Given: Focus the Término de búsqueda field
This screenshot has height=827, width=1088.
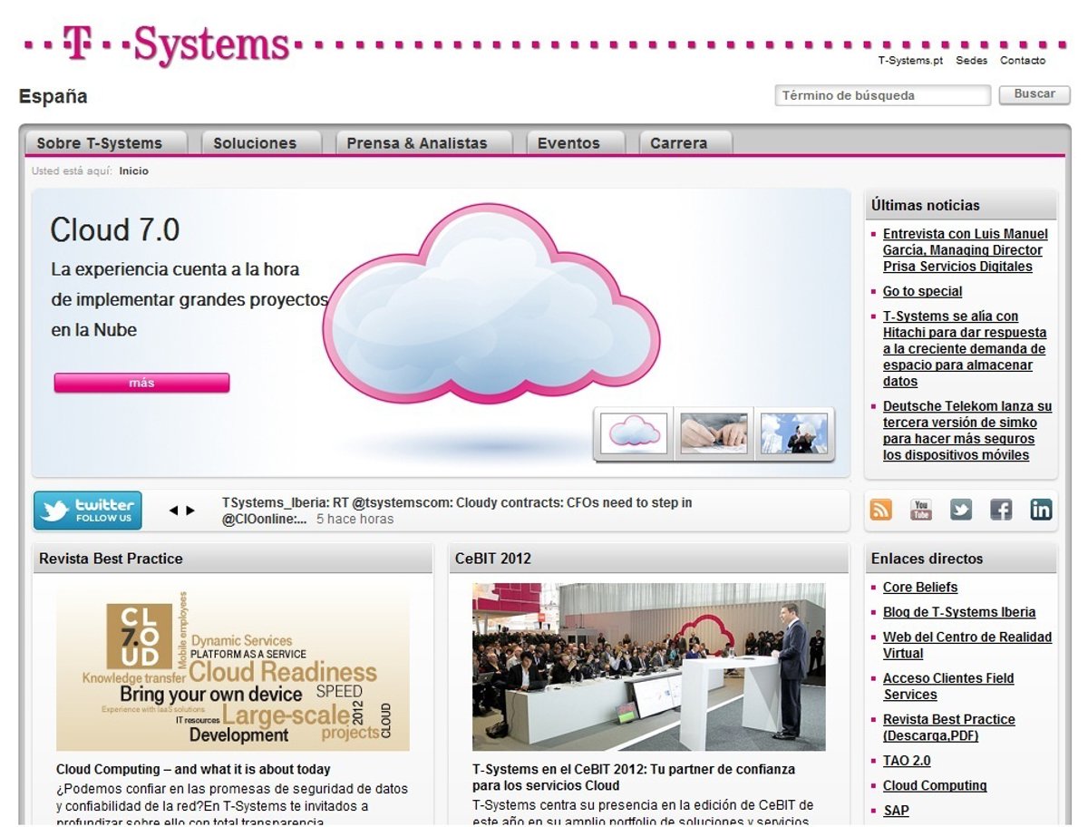Looking at the screenshot, I should pyautogui.click(x=881, y=95).
